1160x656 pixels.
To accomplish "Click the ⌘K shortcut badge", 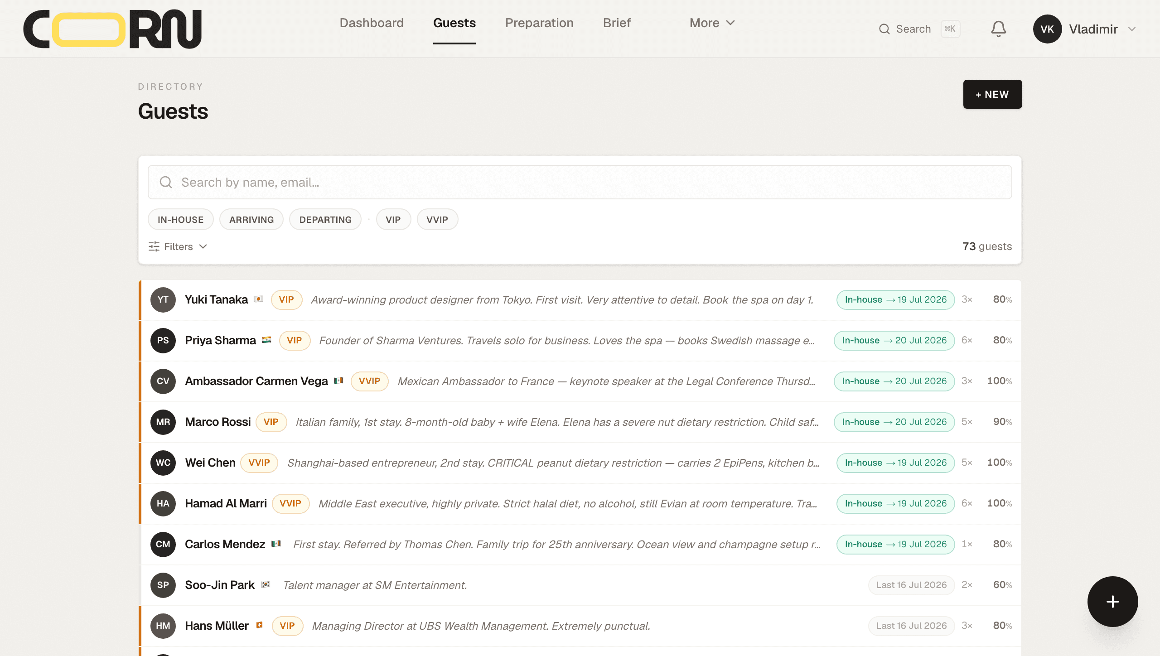I will tap(950, 29).
